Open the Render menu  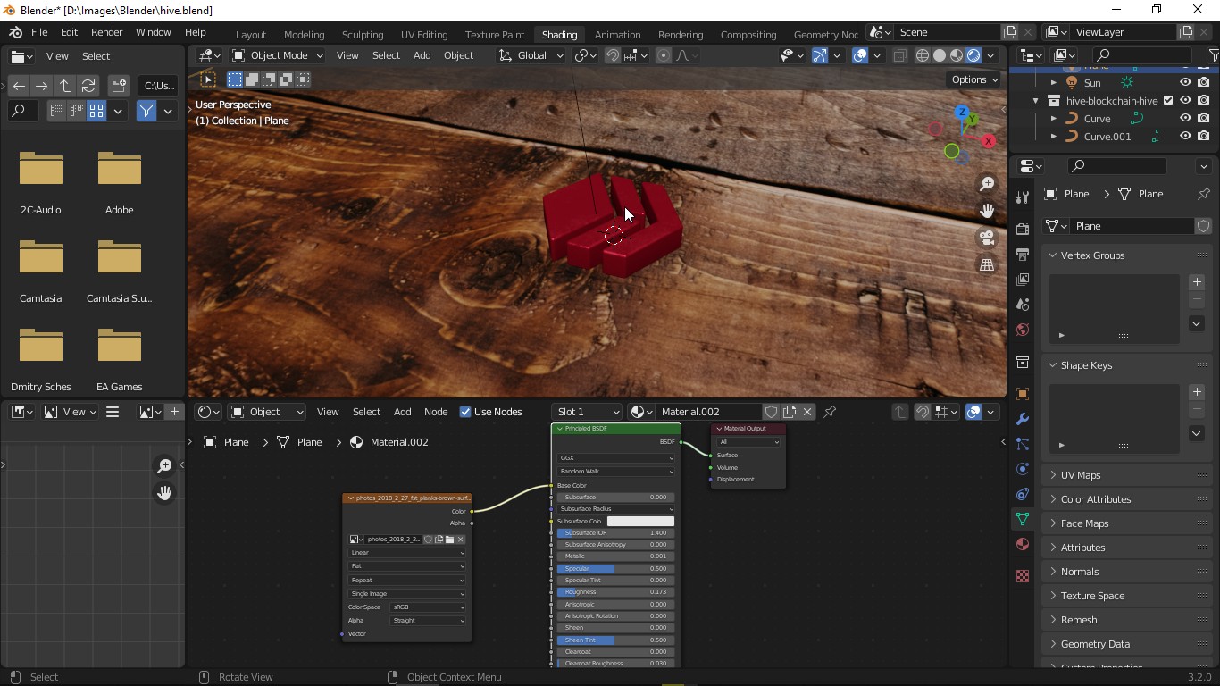(106, 32)
